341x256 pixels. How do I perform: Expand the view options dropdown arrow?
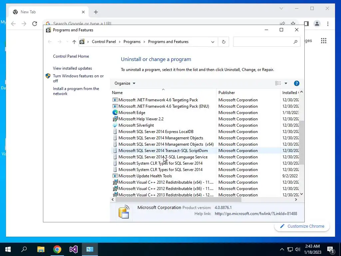pos(286,83)
